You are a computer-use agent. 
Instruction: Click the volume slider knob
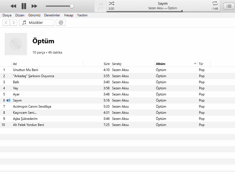pos(72,6)
